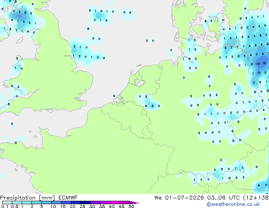Click the date '01-07-2026'
This screenshot has width=269, height=208.
pos(185,198)
